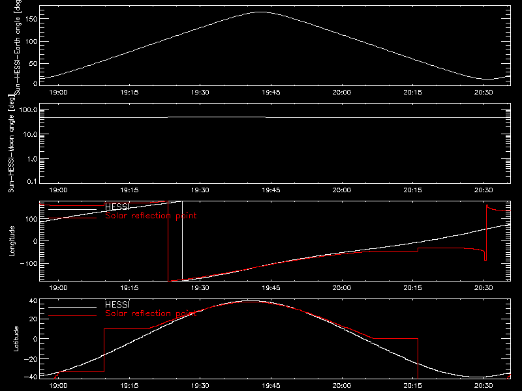Click 19:45 time label under Longitude plot
Image resolution: width=522 pixels, height=391 pixels.
271,288
